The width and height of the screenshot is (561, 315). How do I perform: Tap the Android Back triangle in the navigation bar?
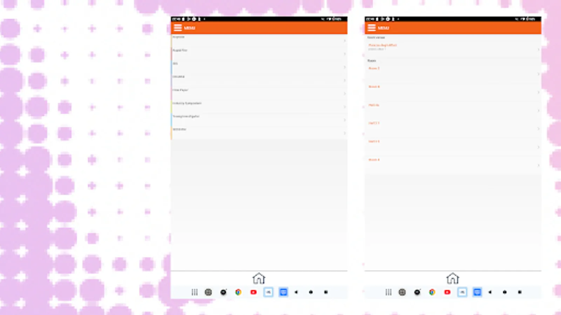296,292
